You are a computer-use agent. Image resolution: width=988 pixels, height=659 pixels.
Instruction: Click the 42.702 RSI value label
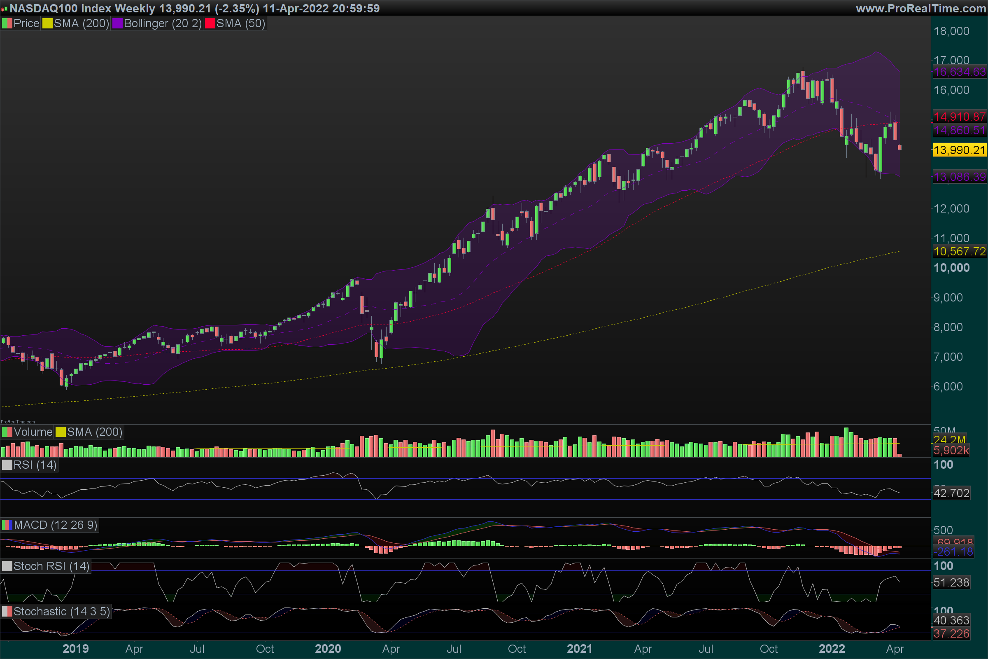pyautogui.click(x=951, y=493)
